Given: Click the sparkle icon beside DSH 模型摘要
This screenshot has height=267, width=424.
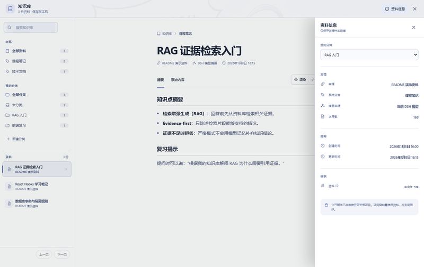Looking at the screenshot, I should click(194, 63).
